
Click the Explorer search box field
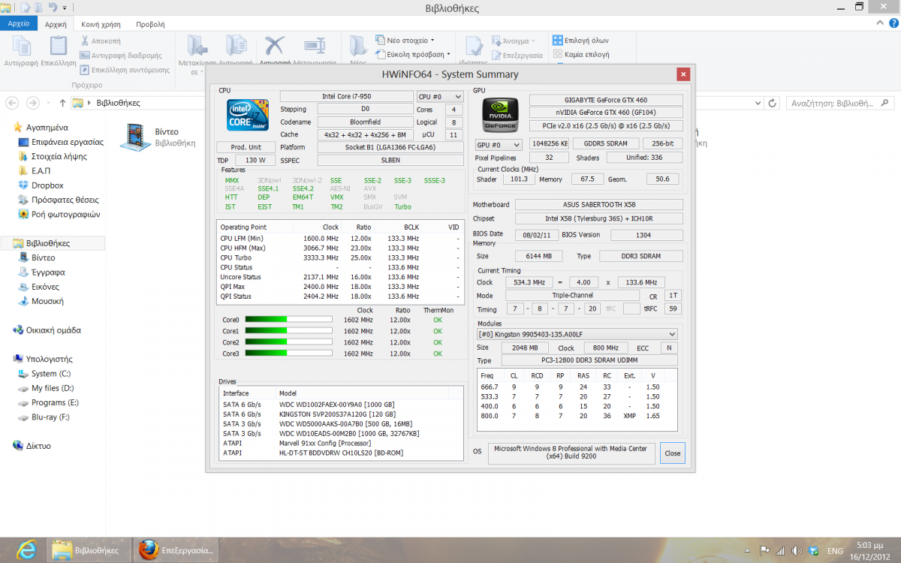click(x=833, y=103)
